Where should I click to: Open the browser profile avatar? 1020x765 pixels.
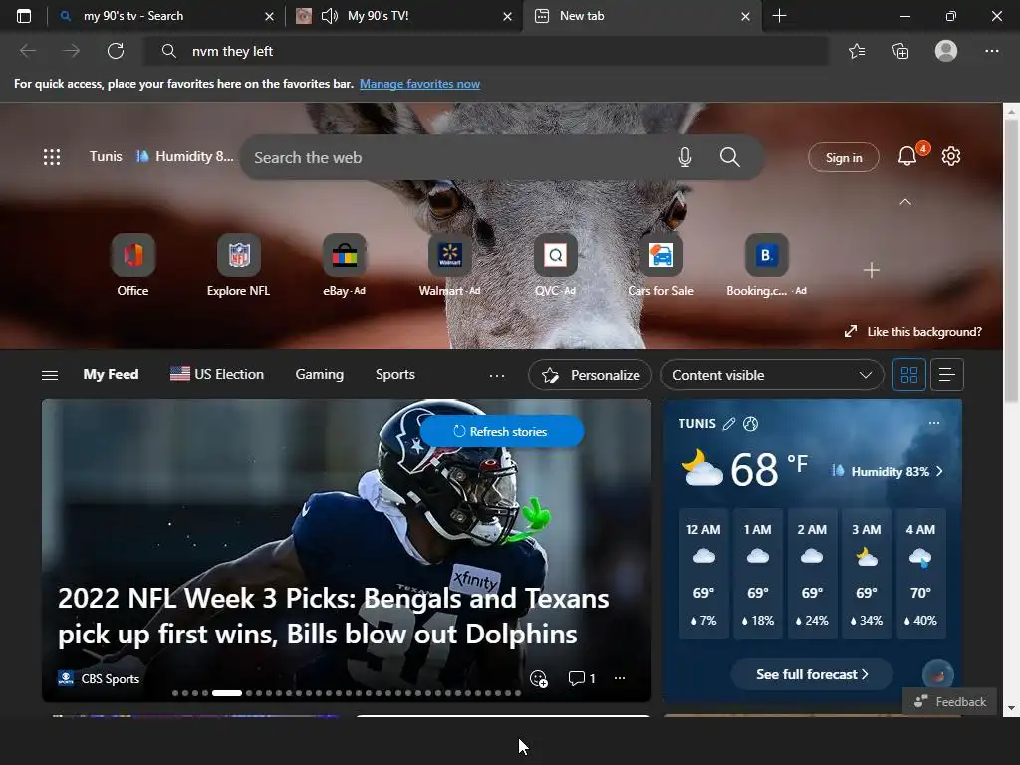coord(946,51)
